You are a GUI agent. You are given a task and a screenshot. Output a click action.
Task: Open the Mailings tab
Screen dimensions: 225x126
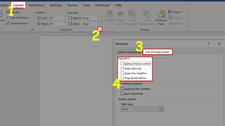pos(56,5)
